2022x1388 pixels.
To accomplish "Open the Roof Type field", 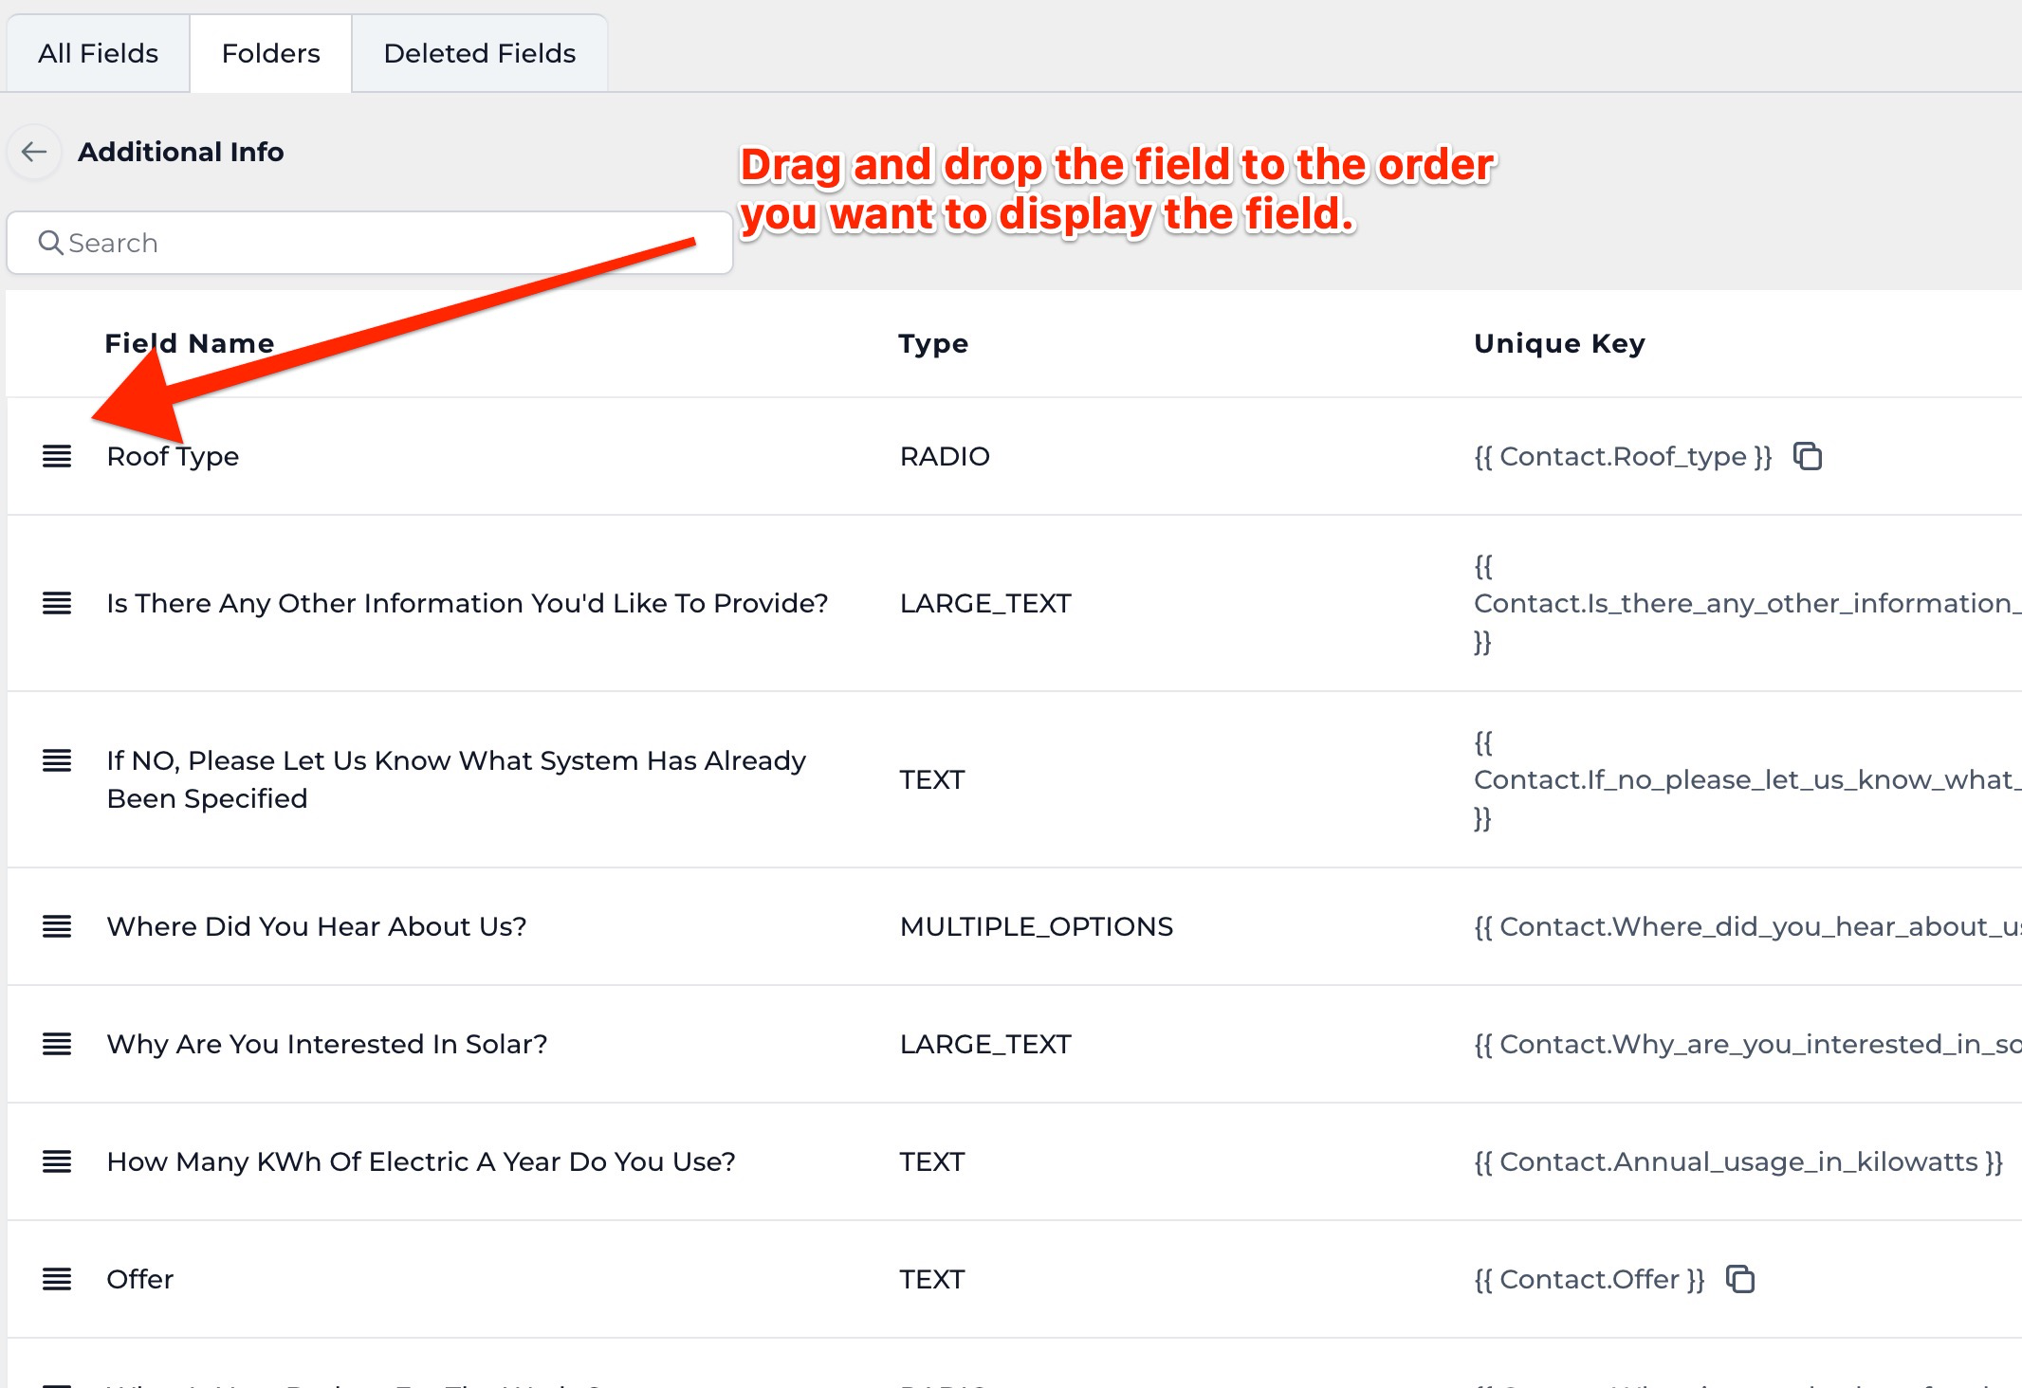I will click(173, 456).
